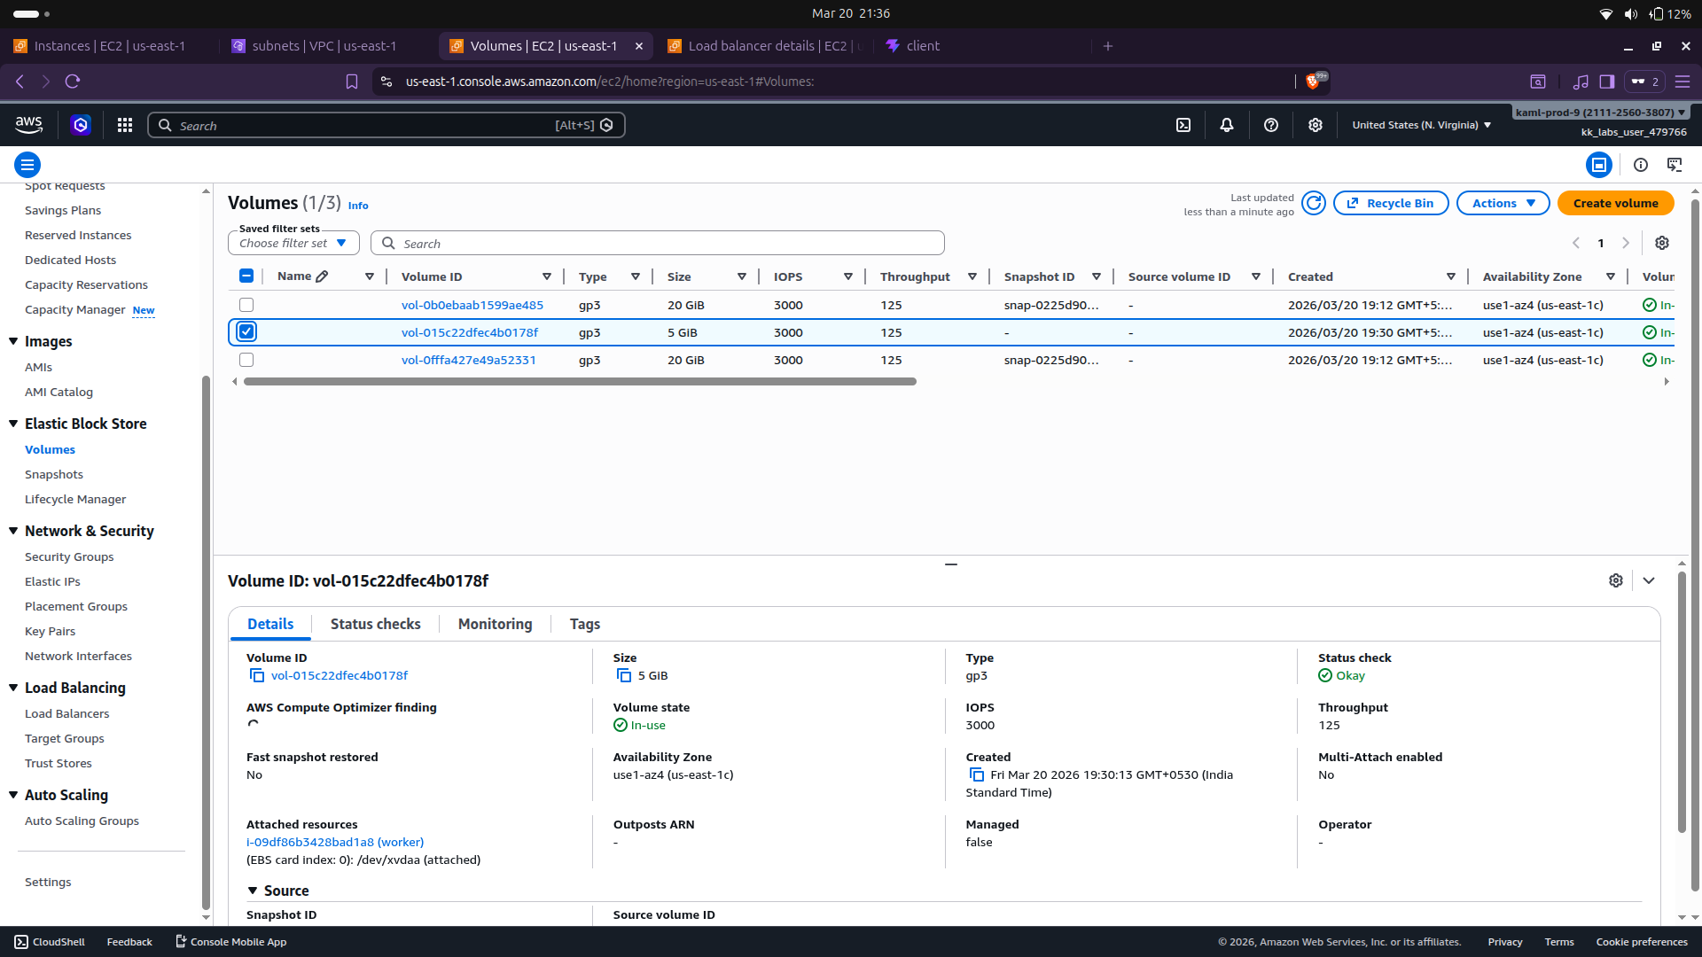Open attached instance i-09df86b3428bad1a8 link
This screenshot has height=957, width=1702.
(335, 842)
